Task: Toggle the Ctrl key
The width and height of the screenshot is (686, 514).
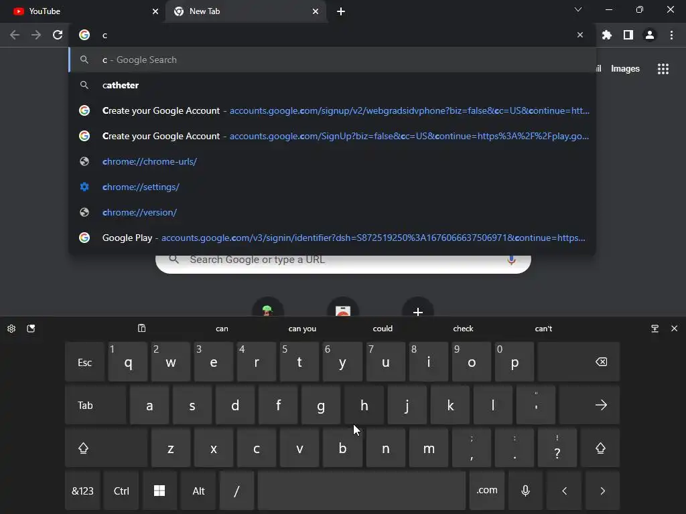Action: (x=121, y=491)
